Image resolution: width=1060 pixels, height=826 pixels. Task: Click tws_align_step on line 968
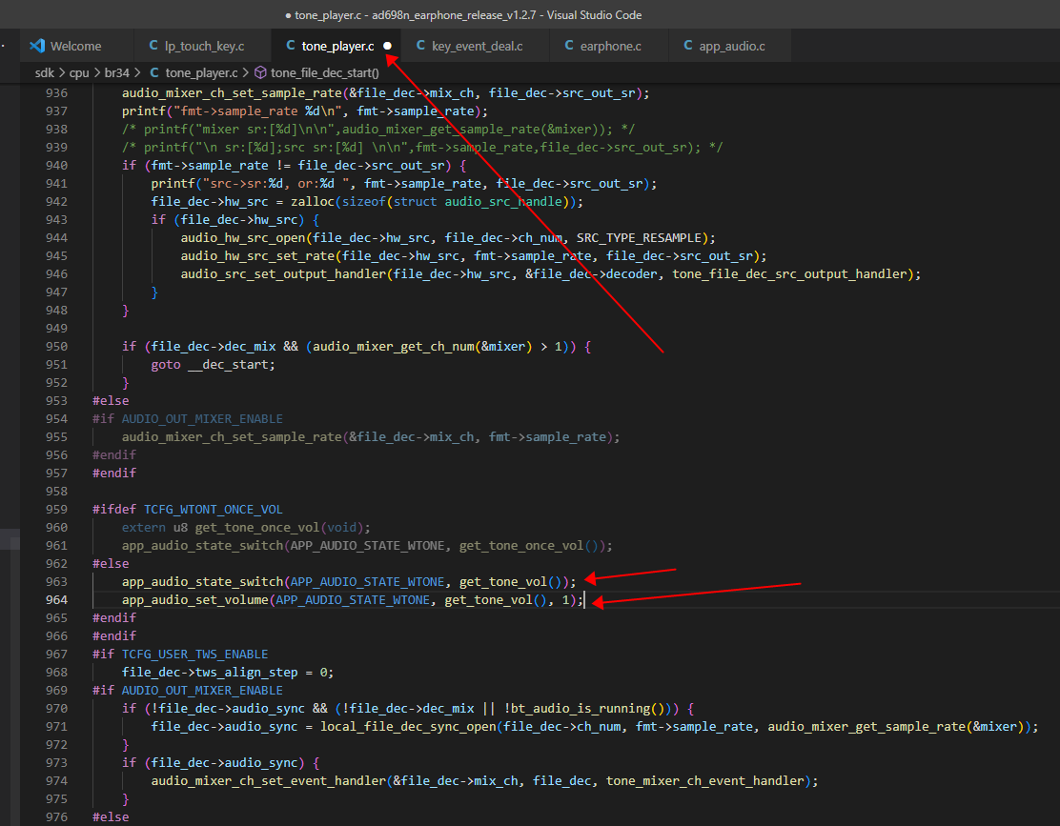click(x=246, y=672)
